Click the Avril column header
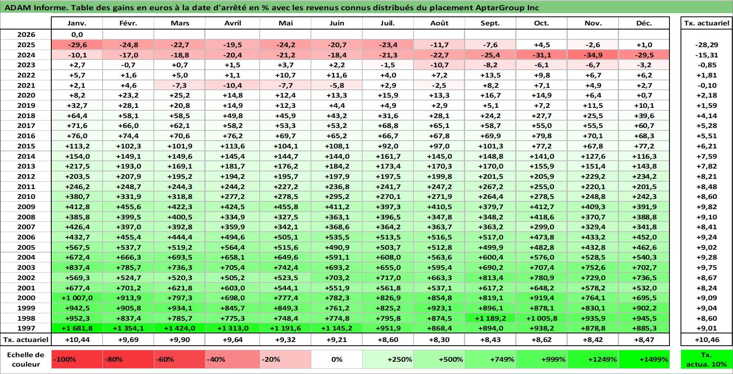Screen dimensions: 733x374 click(233, 23)
